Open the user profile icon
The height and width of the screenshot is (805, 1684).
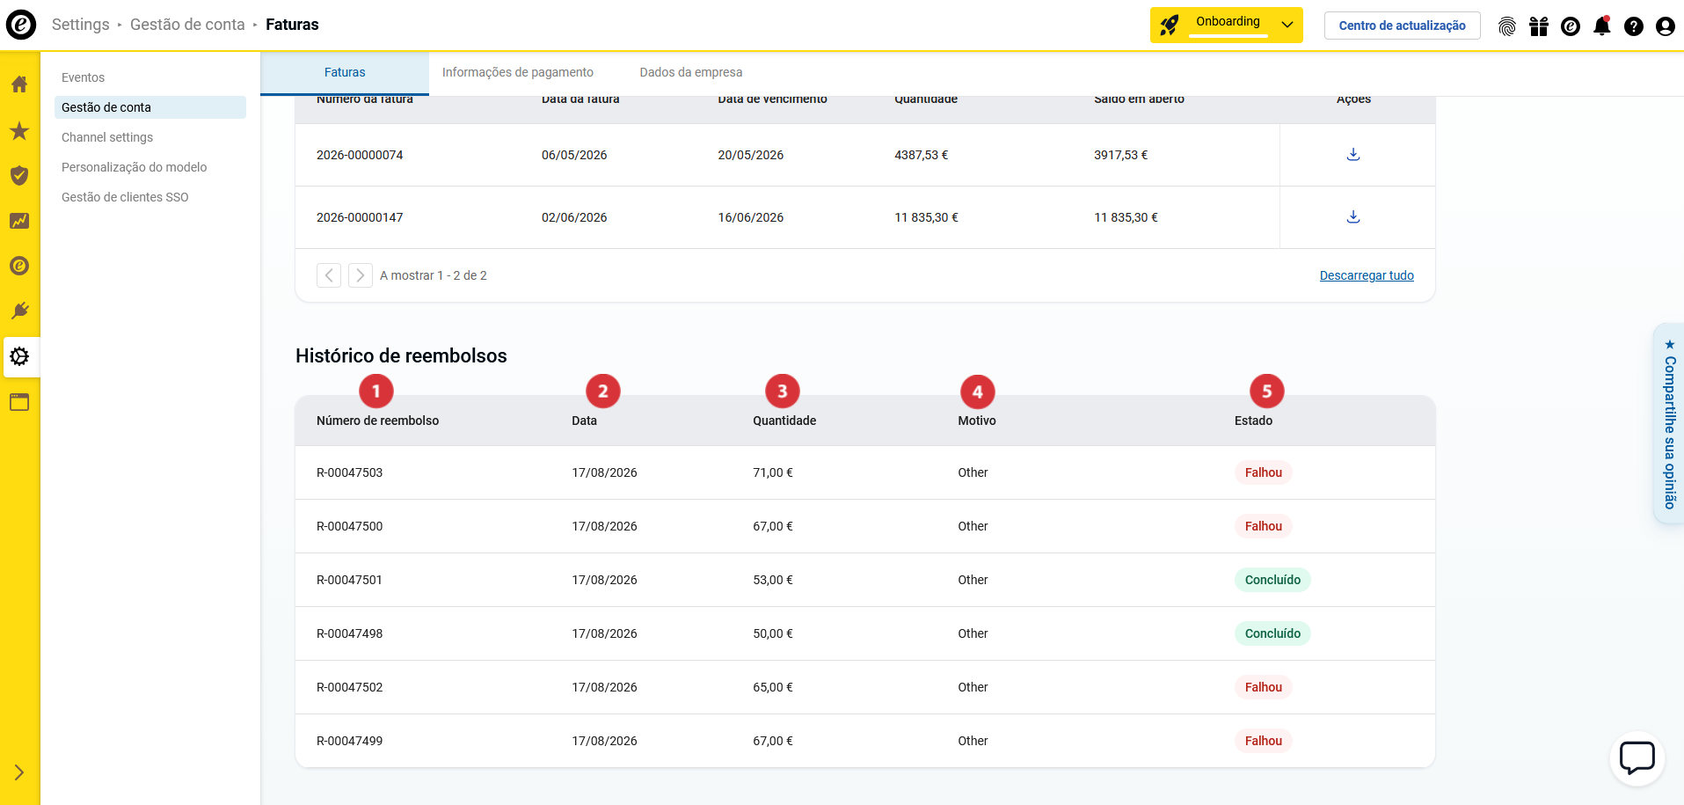coord(1666,26)
